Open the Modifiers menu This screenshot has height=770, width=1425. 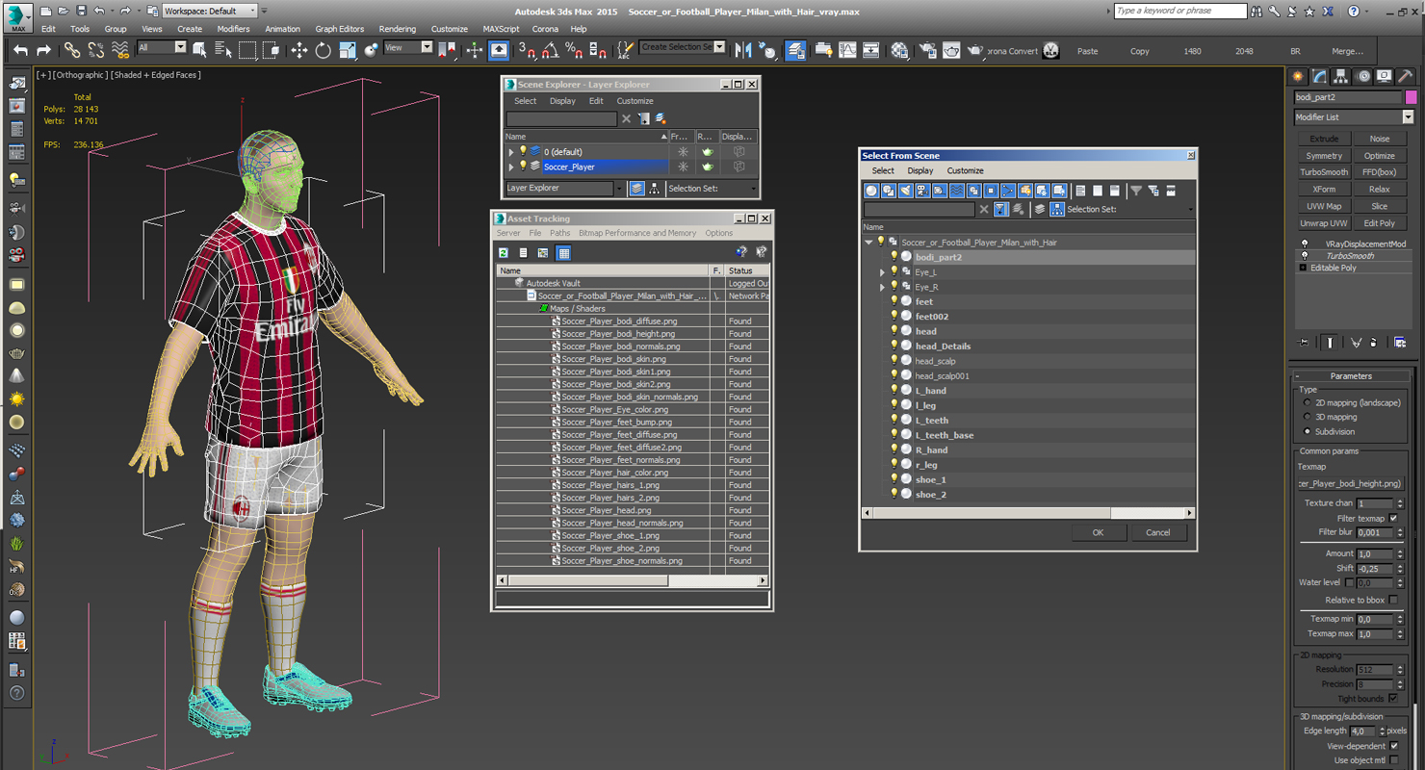point(233,29)
